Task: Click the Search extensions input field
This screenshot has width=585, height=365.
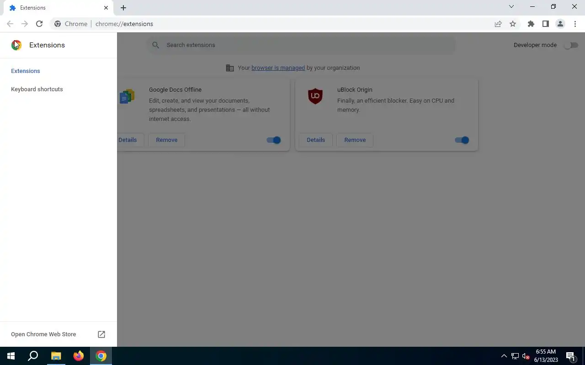Action: point(301,45)
